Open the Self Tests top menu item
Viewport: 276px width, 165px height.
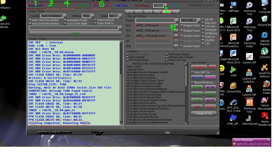(x=122, y=6)
